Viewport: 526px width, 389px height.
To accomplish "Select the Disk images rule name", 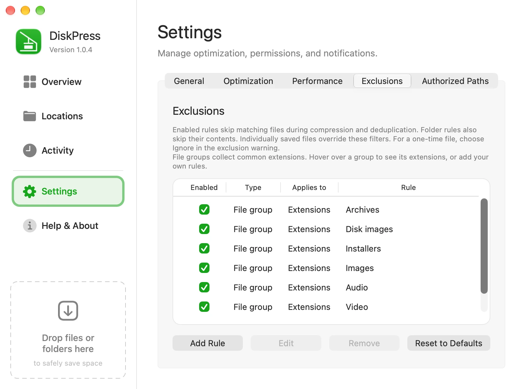I will tap(369, 229).
